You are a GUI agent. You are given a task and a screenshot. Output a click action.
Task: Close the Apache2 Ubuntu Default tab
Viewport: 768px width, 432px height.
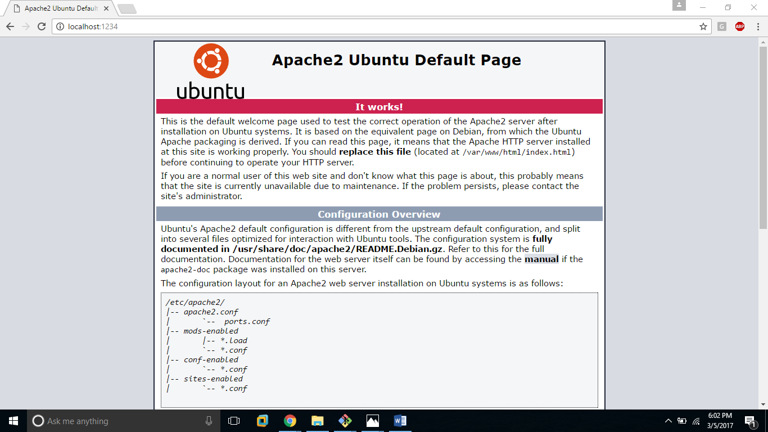[106, 8]
